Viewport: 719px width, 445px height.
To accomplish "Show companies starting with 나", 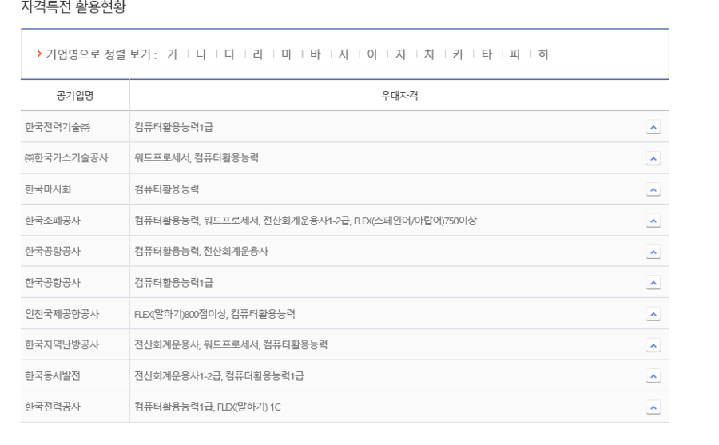I will point(201,54).
